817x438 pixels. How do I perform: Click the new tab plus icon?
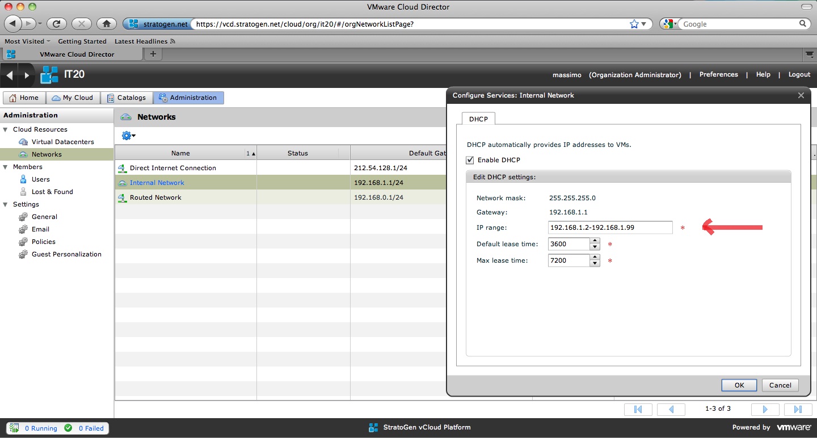153,54
